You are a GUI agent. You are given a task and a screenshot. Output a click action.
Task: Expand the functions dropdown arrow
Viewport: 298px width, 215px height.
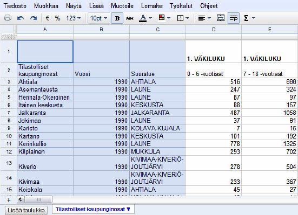pos(254,18)
